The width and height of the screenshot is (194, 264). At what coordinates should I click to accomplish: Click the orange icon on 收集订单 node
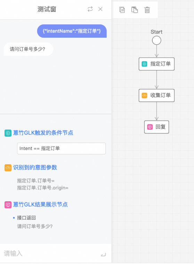(x=145, y=96)
